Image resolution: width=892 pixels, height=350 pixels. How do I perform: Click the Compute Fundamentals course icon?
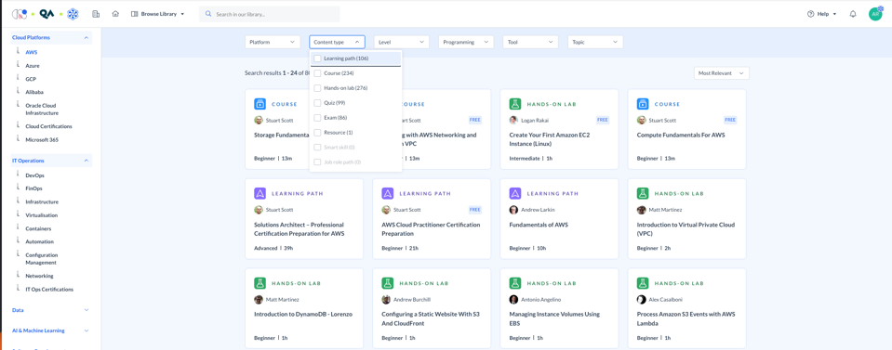point(643,104)
